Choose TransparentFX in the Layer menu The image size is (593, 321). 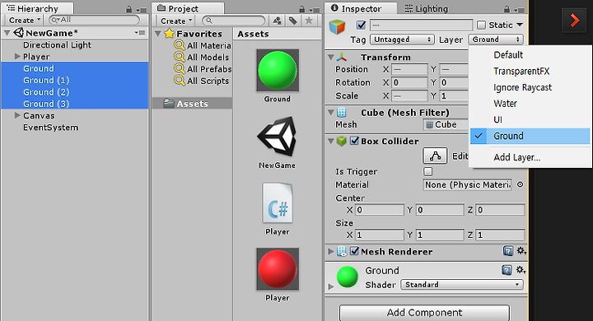(x=530, y=71)
